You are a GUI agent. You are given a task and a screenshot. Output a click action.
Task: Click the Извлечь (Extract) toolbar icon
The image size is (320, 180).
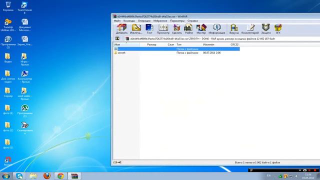point(136,29)
